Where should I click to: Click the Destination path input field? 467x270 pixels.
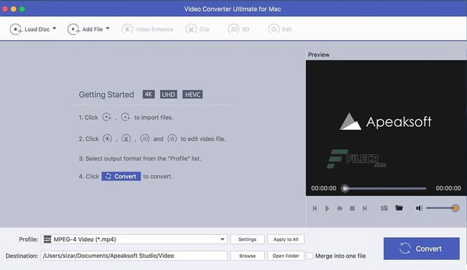(134, 255)
